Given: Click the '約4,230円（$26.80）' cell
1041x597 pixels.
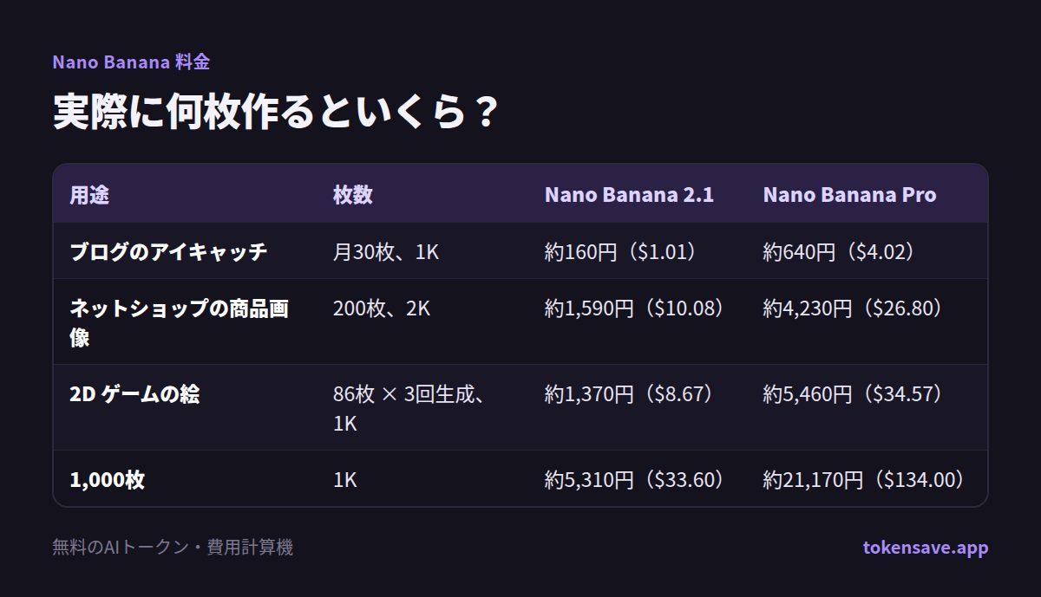Looking at the screenshot, I should click(x=853, y=308).
